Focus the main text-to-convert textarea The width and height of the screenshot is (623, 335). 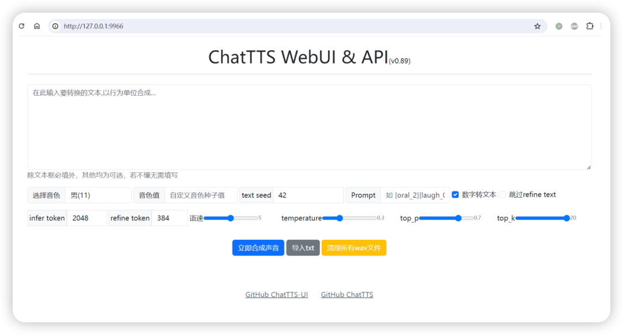(x=309, y=127)
